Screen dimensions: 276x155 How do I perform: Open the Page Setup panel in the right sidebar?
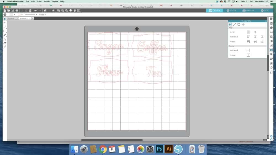(x=271, y=19)
